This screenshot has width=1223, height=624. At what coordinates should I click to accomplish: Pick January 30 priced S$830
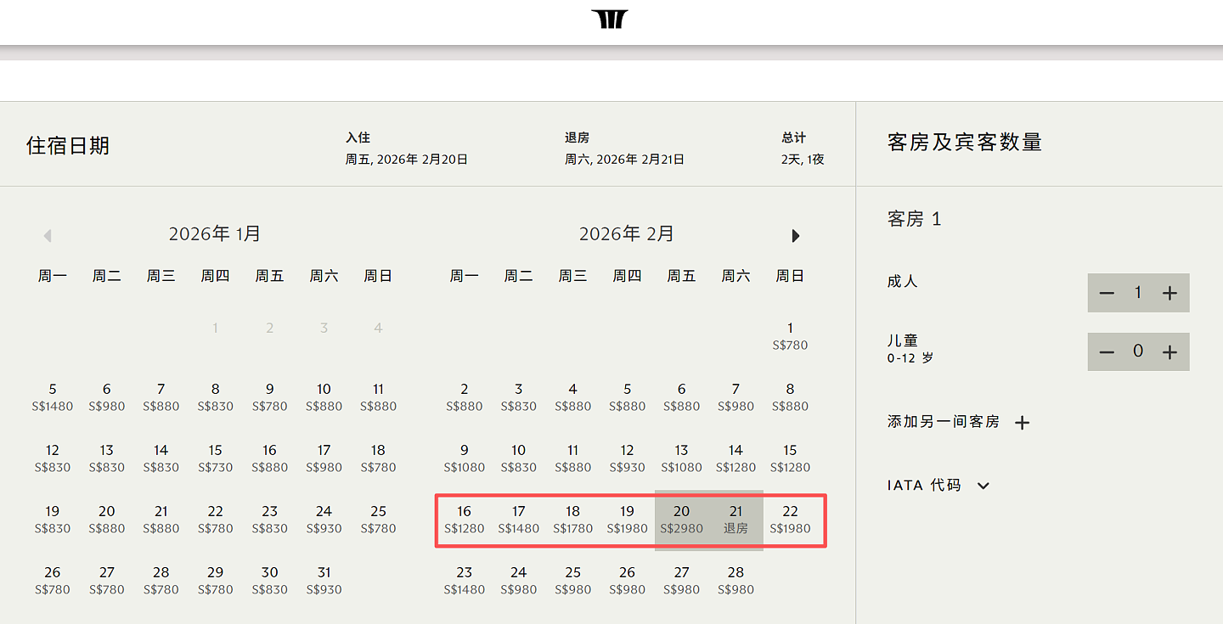(270, 581)
